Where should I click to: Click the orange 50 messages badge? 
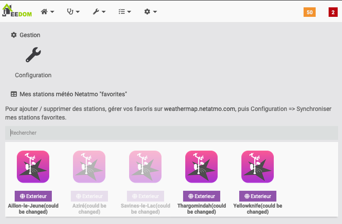click(x=310, y=12)
